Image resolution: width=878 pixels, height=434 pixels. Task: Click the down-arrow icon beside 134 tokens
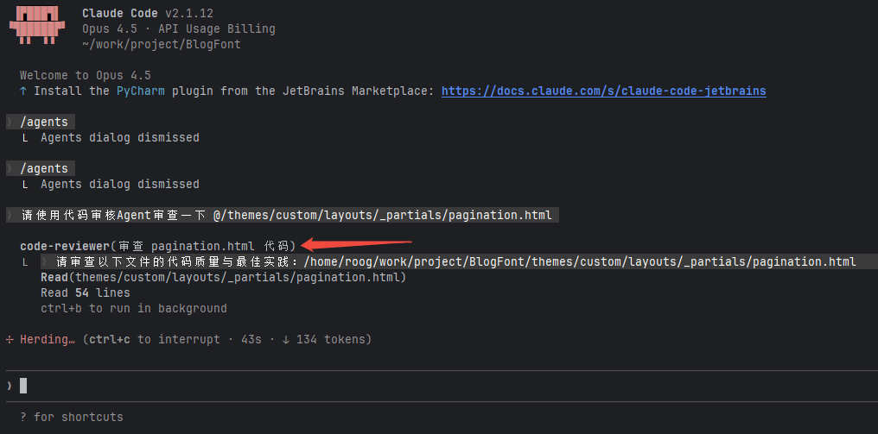pyautogui.click(x=285, y=340)
